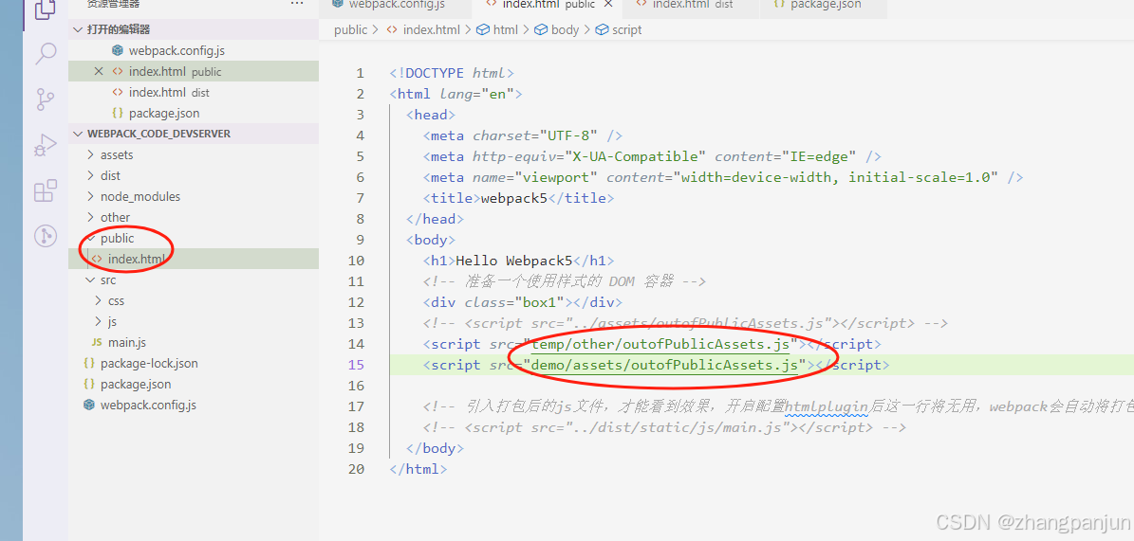Close index.html public in open editors list
Viewport: 1134px width, 541px height.
click(x=99, y=71)
